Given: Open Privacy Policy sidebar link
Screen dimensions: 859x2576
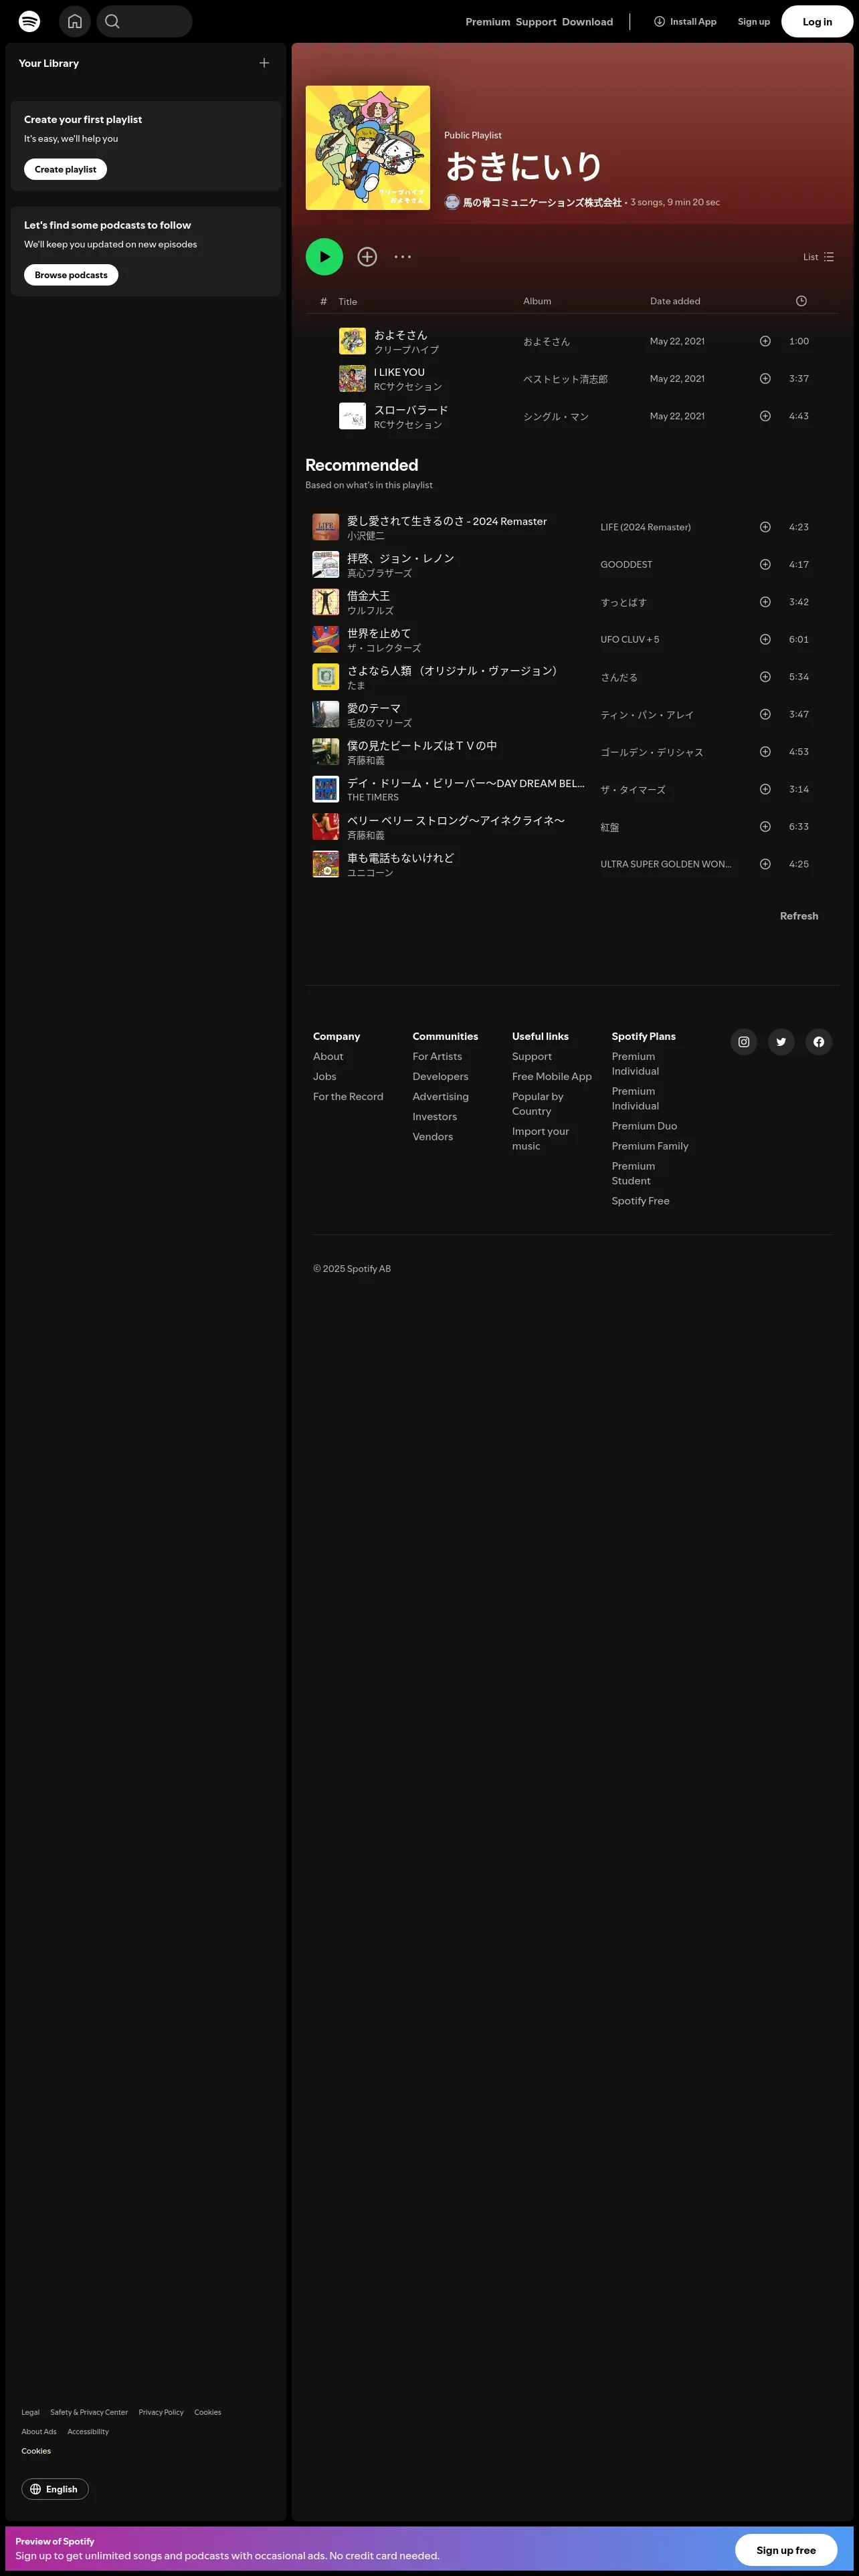Looking at the screenshot, I should coord(161,2412).
